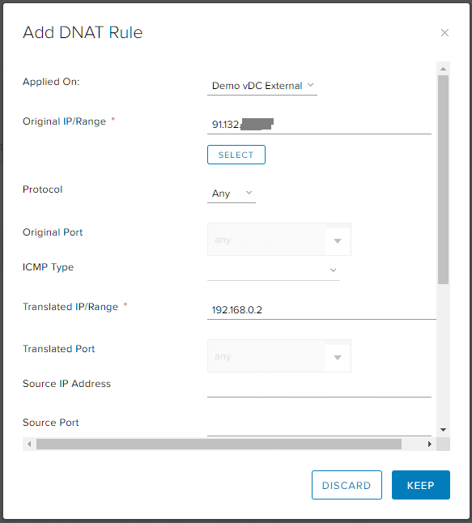The image size is (472, 523).
Task: Click the vertical scrollbar up arrow
Action: click(x=443, y=69)
